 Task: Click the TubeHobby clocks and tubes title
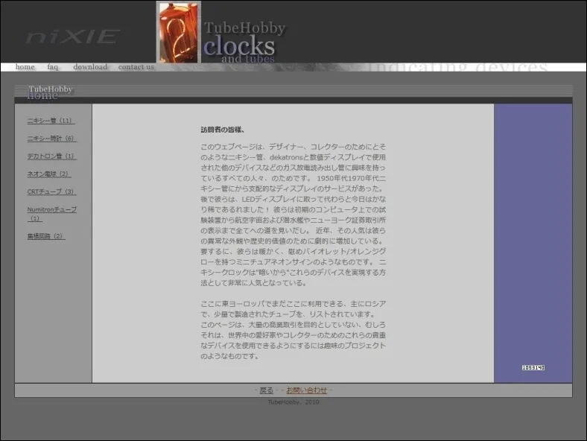tap(244, 42)
